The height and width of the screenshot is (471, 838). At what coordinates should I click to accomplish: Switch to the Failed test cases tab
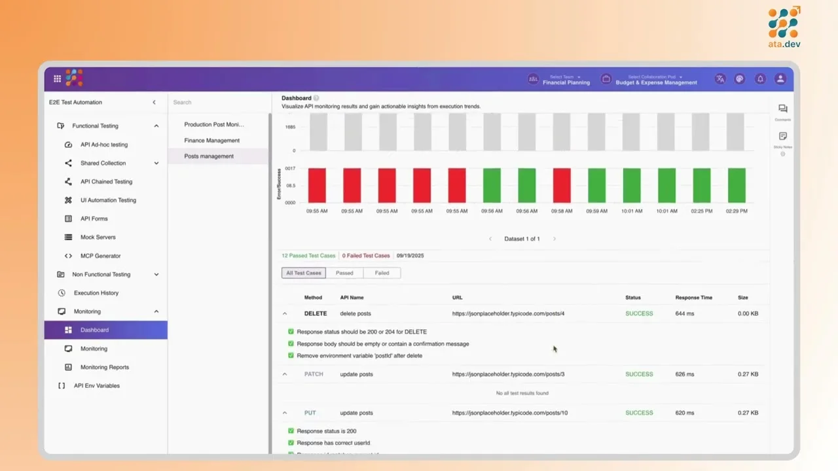click(382, 273)
